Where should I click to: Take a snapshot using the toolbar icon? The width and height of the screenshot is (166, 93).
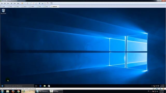click(31, 3)
